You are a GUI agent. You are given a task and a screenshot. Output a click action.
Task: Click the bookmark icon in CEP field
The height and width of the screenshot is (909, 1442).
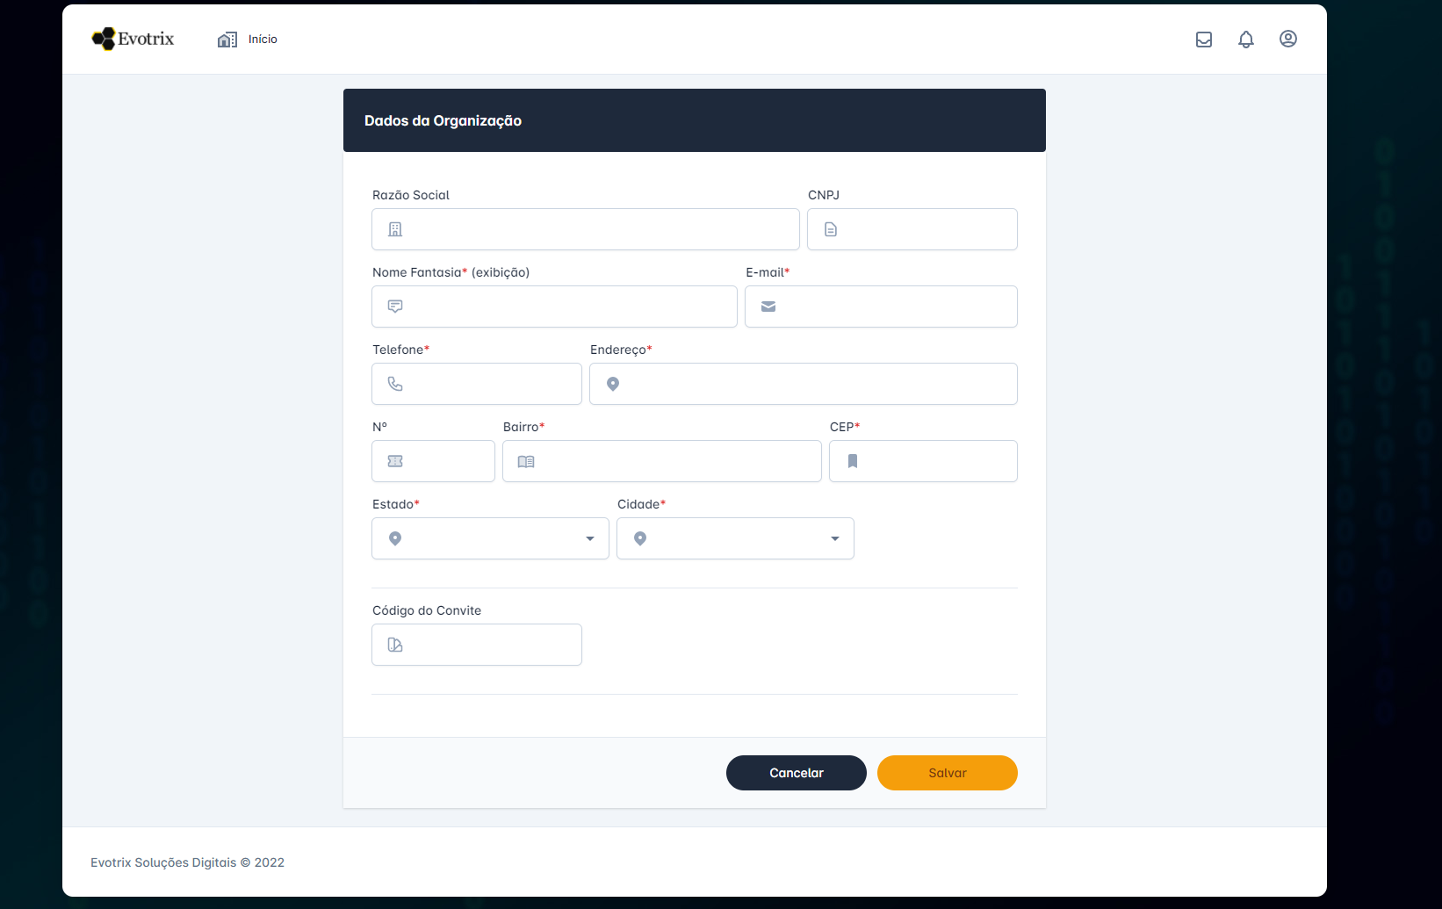tap(852, 461)
